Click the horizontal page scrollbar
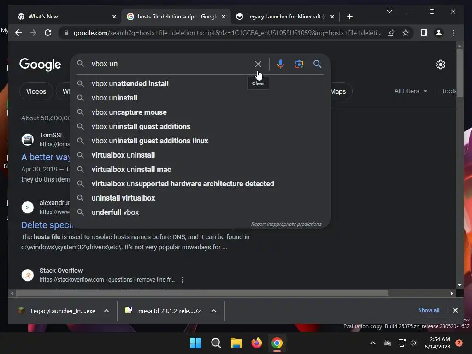This screenshot has width=472, height=354. tap(202, 293)
